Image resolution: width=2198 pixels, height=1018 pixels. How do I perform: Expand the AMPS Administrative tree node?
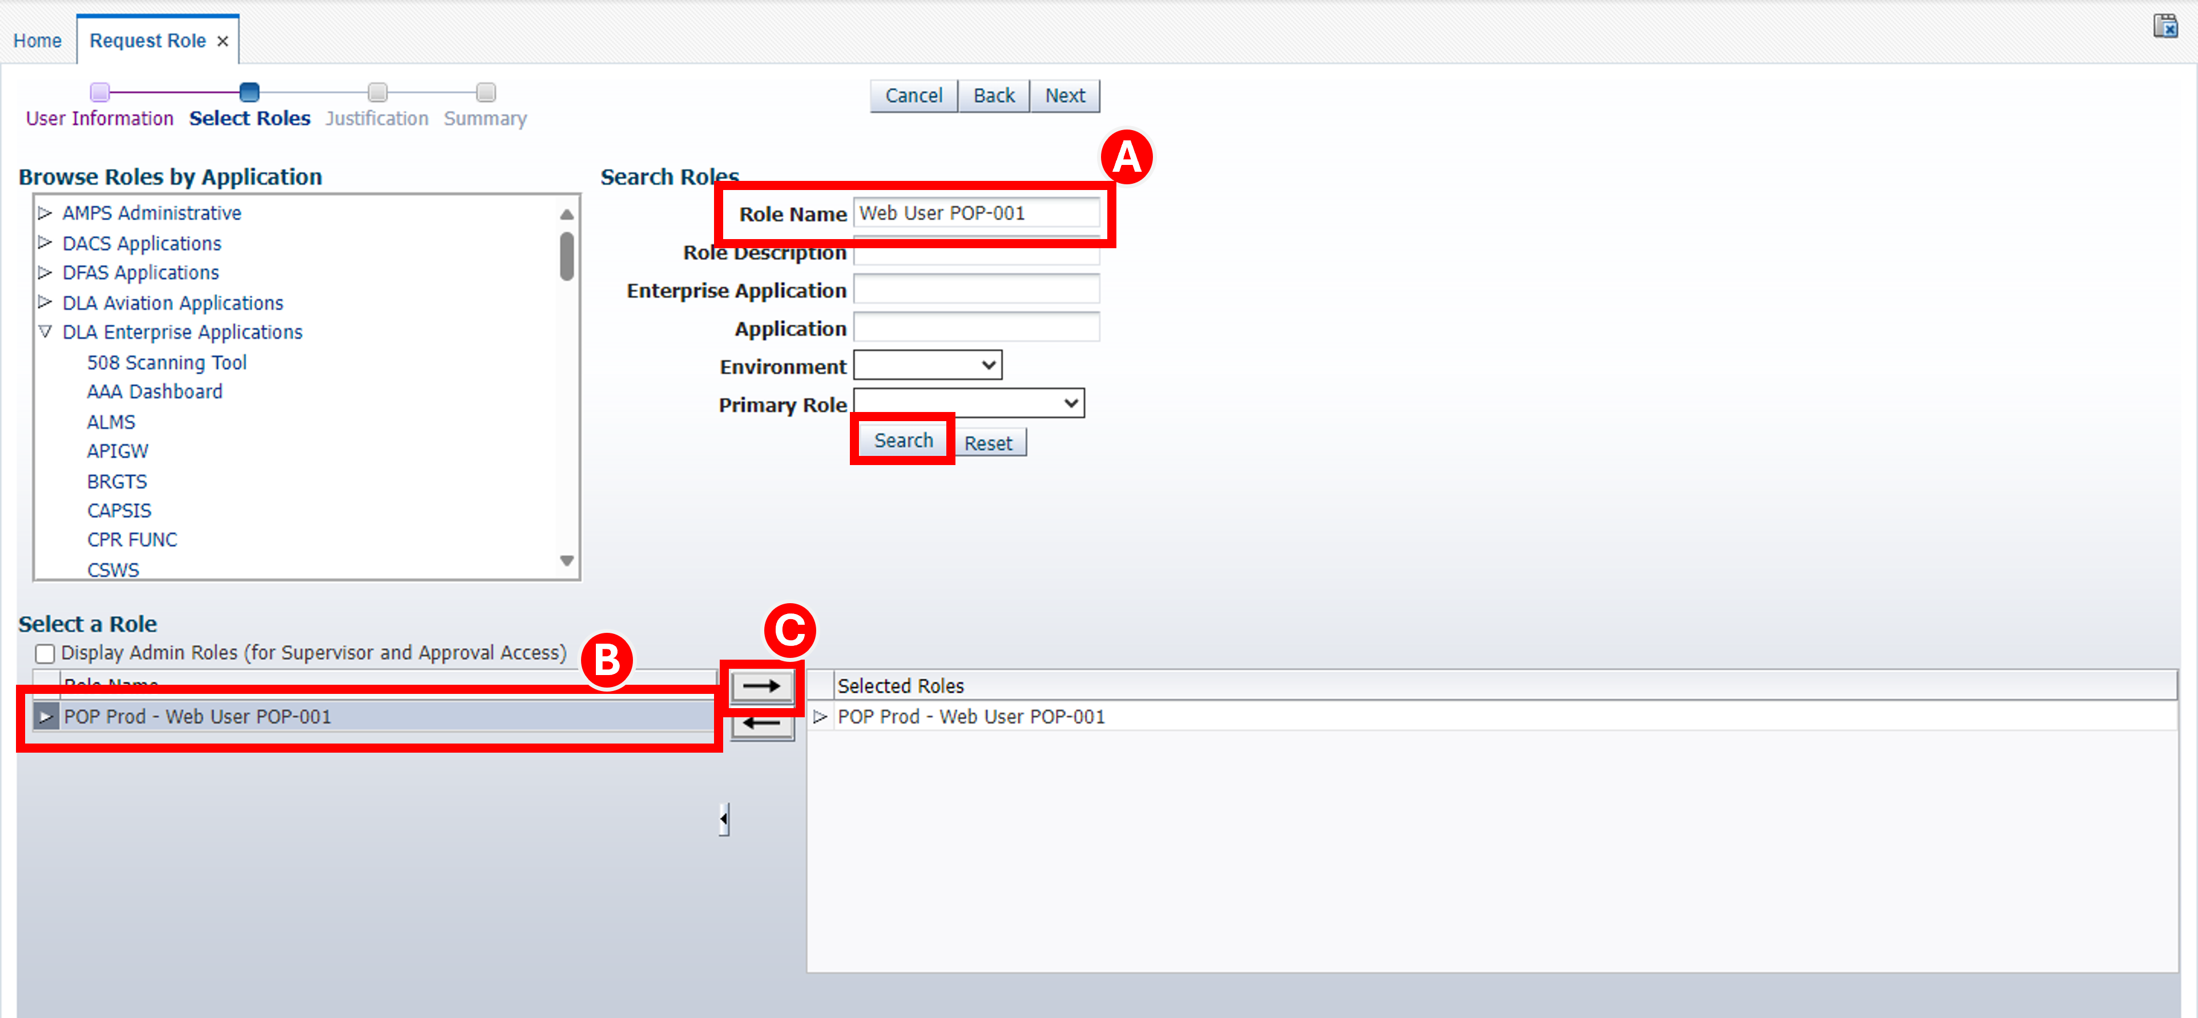(x=45, y=212)
